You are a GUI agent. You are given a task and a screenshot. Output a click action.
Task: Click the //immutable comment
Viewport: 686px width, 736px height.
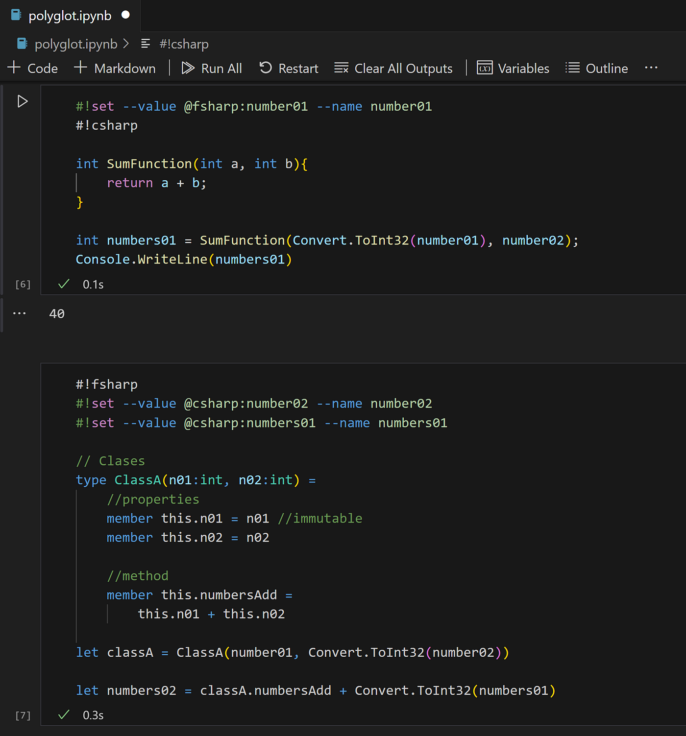320,518
